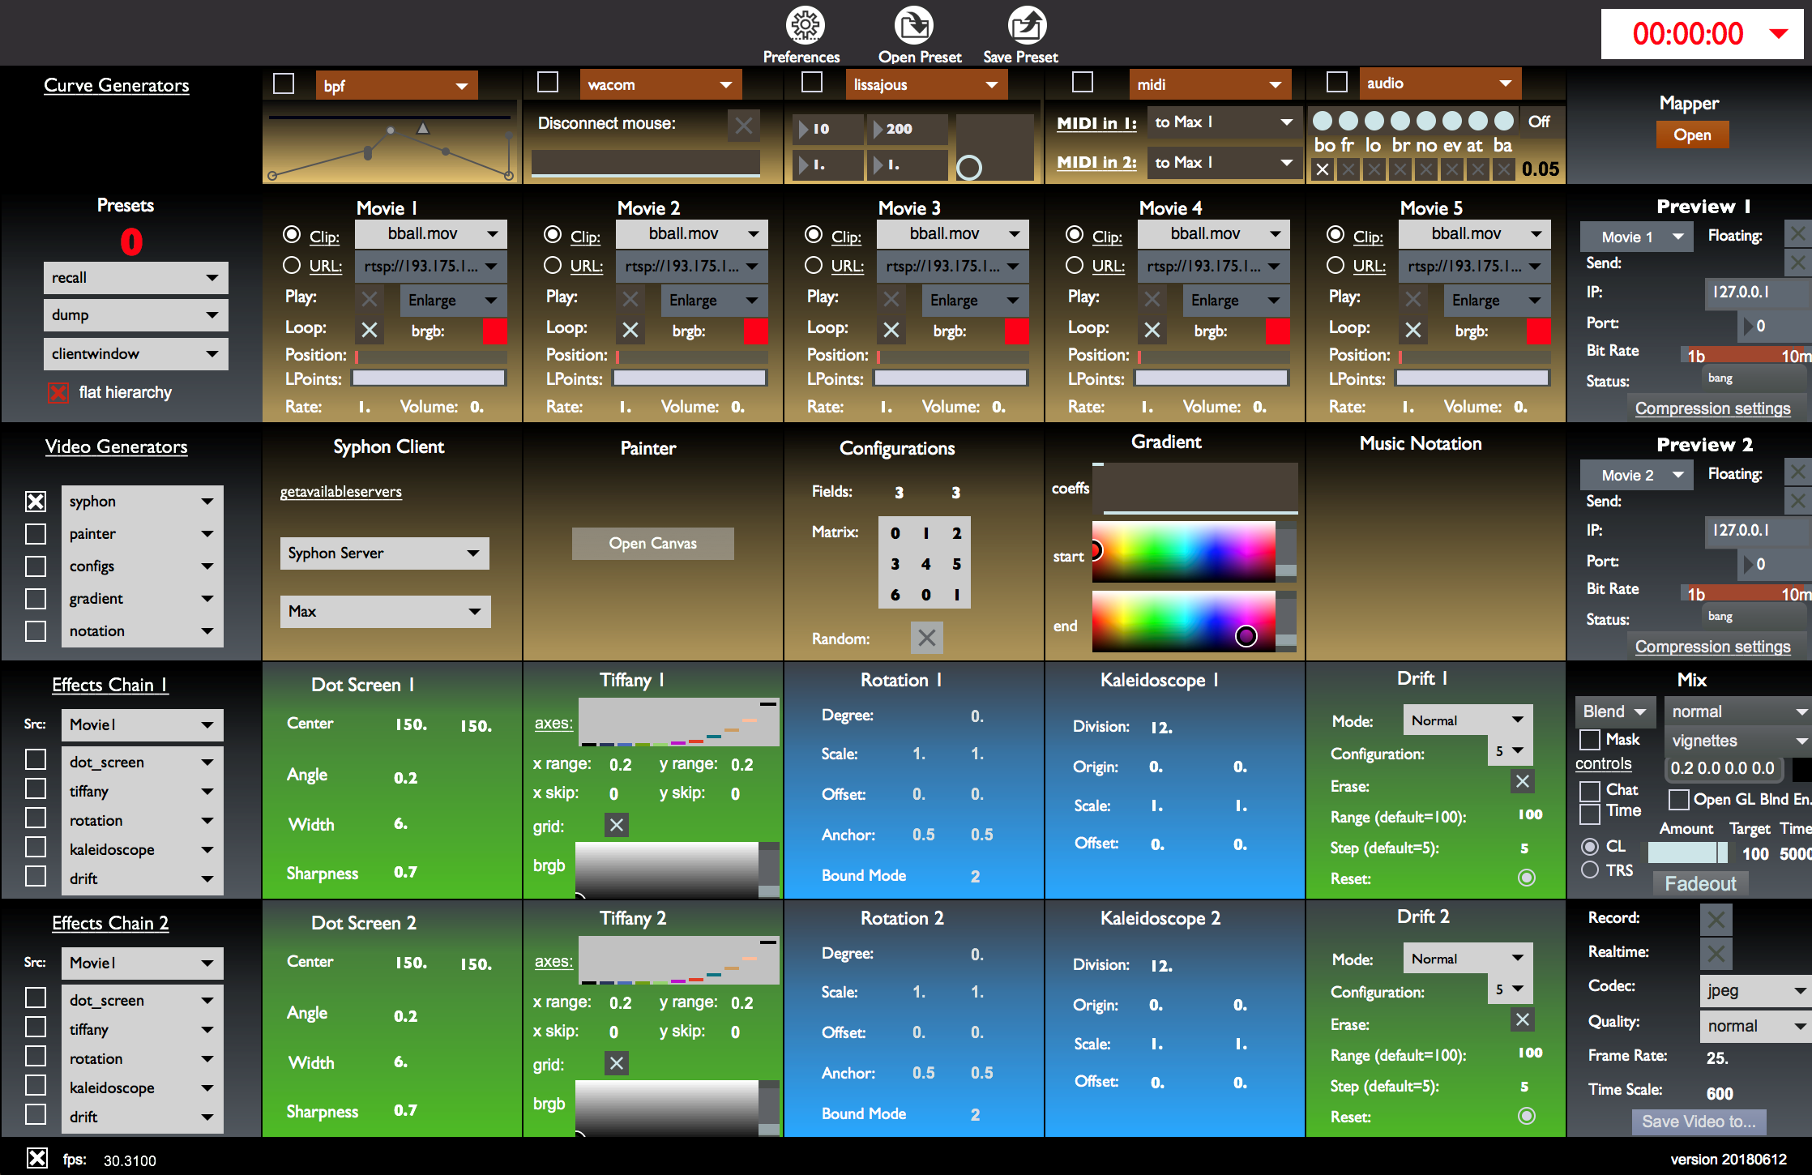Open the Codec jpeg dropdown
The image size is (1812, 1175).
(1754, 990)
